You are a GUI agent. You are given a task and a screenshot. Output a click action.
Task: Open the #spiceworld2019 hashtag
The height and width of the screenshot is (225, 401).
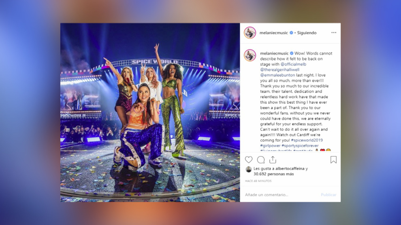click(x=307, y=140)
